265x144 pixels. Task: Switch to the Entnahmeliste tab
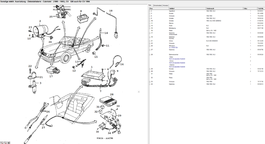click(x=158, y=5)
